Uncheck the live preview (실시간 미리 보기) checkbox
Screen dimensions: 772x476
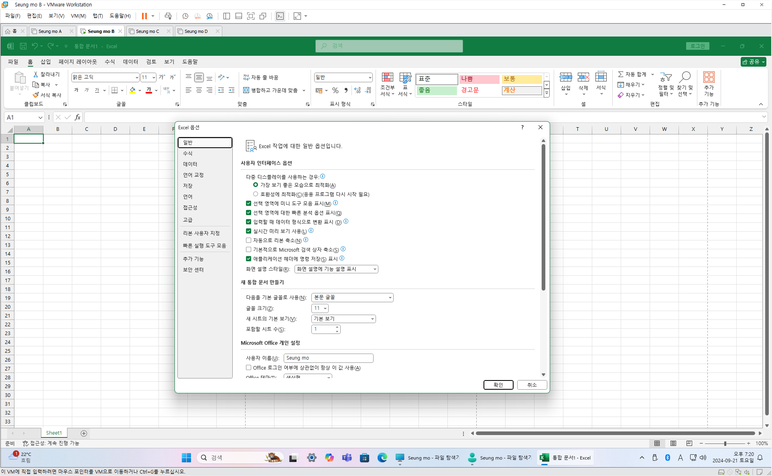pos(249,231)
